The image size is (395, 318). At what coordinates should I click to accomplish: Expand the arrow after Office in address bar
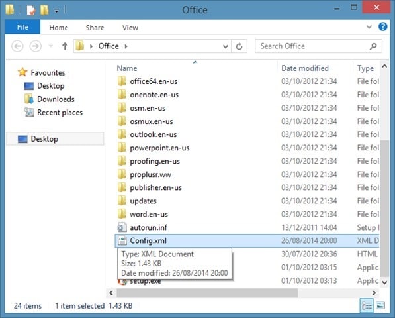[126, 46]
